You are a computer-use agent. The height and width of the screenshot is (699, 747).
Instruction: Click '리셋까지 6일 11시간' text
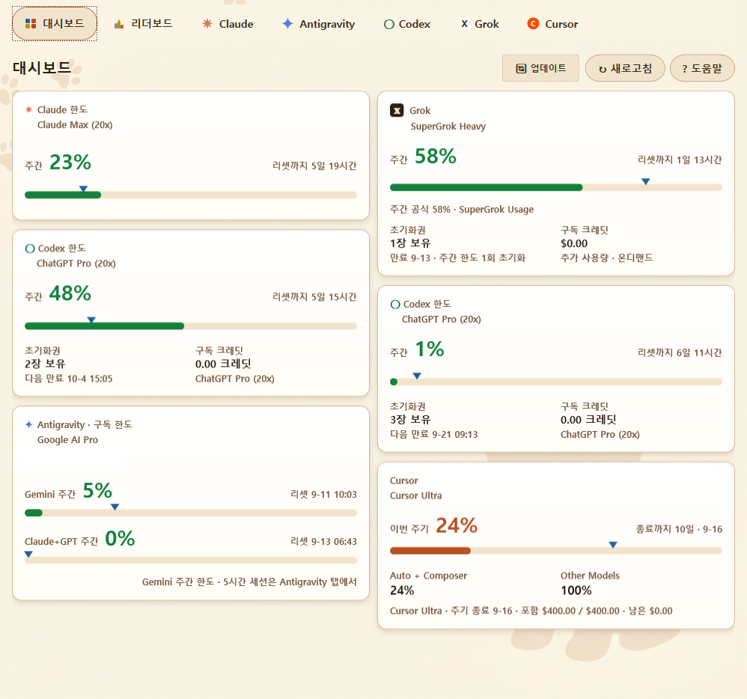pos(680,352)
